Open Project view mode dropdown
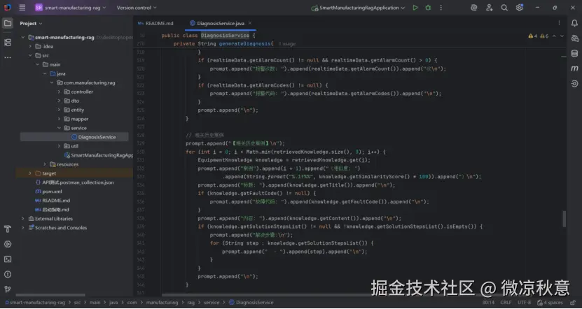 pos(32,23)
